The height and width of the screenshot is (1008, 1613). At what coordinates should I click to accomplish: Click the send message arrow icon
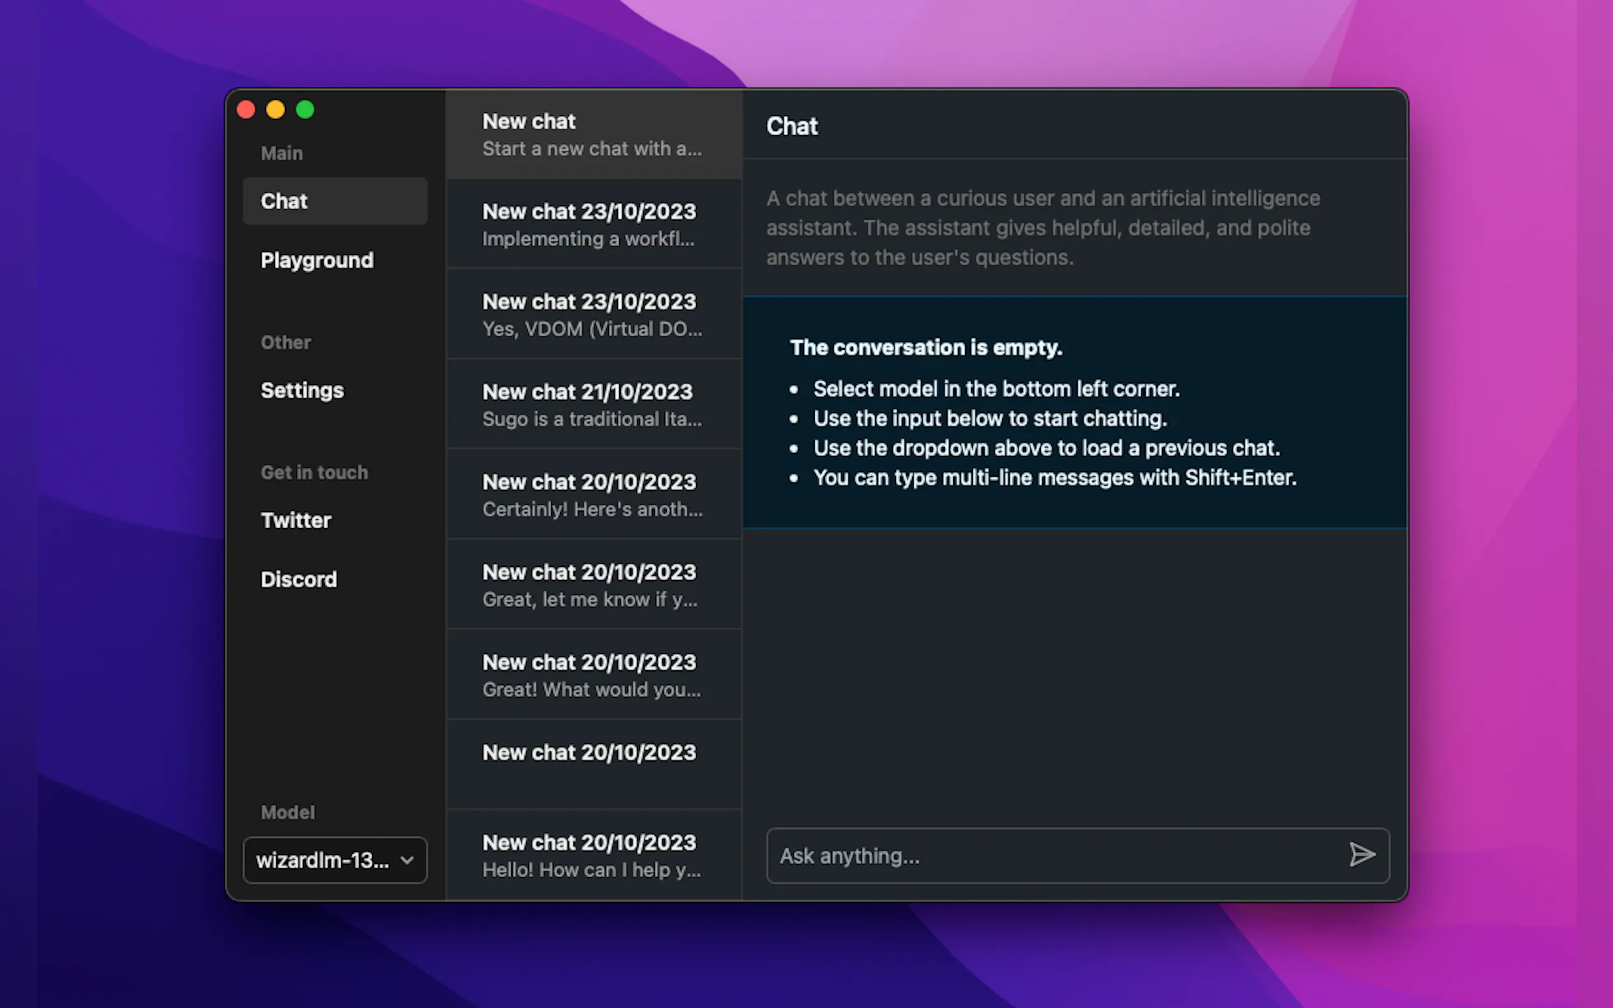tap(1361, 854)
